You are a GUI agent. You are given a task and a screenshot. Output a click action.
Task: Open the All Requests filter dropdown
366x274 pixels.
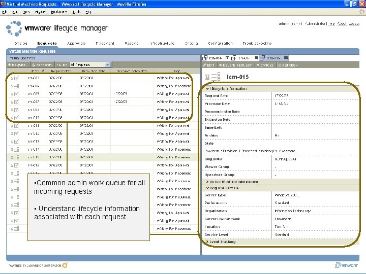pos(107,64)
